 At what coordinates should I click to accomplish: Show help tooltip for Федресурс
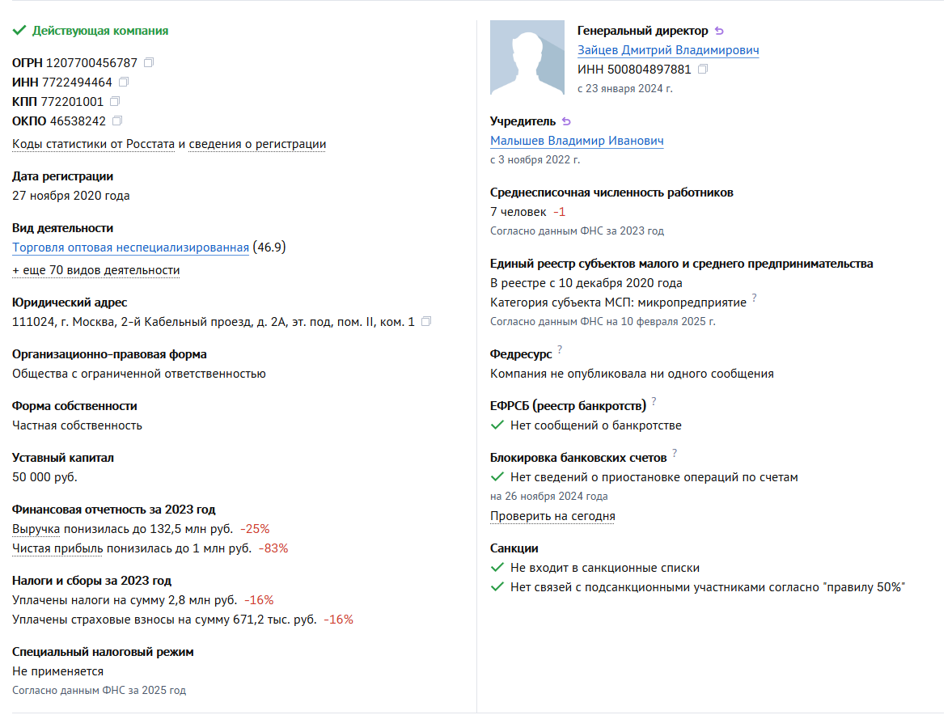[560, 349]
